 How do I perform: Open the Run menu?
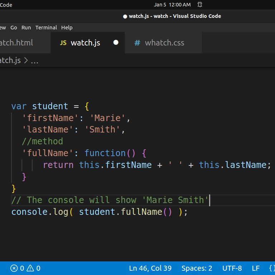pyautogui.click(x=26, y=28)
